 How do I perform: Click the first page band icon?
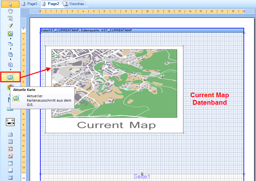tap(10, 135)
